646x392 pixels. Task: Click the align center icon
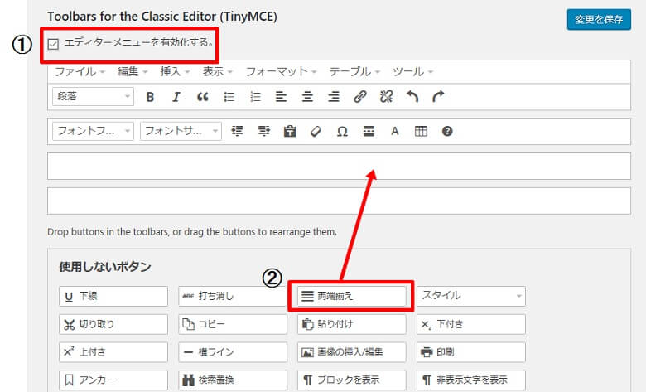tap(307, 97)
